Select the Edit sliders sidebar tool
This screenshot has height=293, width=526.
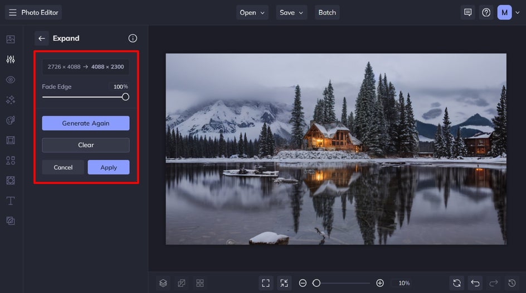[11, 60]
